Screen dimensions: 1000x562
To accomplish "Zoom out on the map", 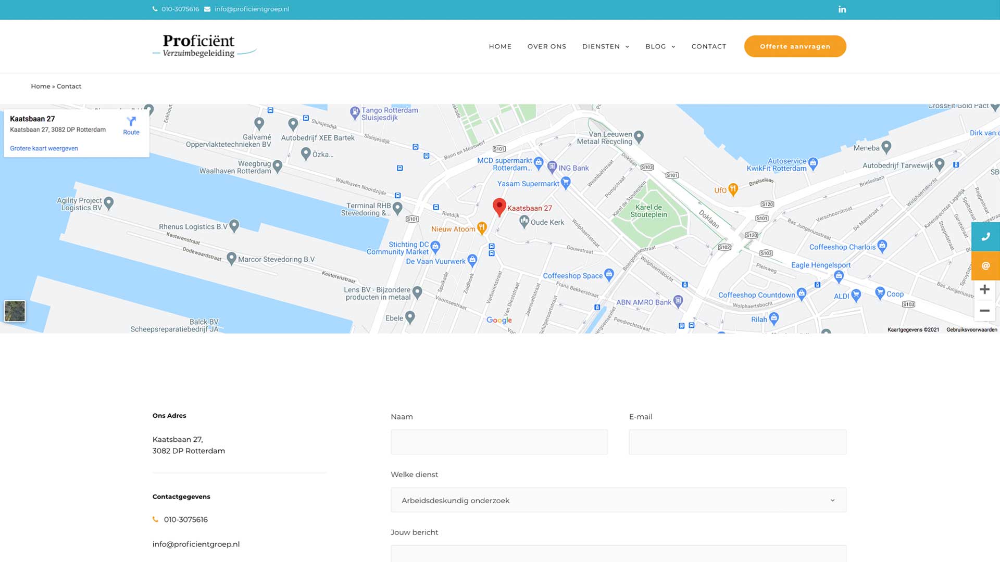I will pyautogui.click(x=984, y=311).
